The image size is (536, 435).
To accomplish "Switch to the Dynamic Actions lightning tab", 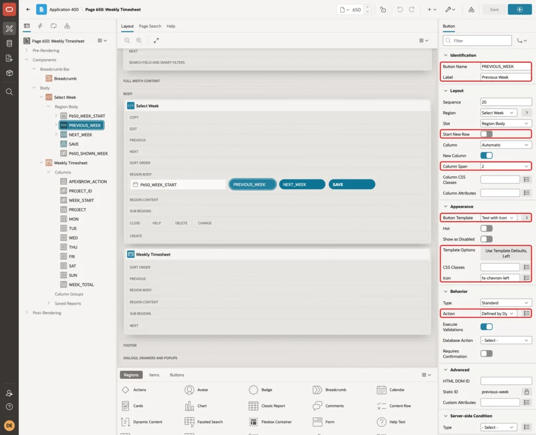I will 40,26.
